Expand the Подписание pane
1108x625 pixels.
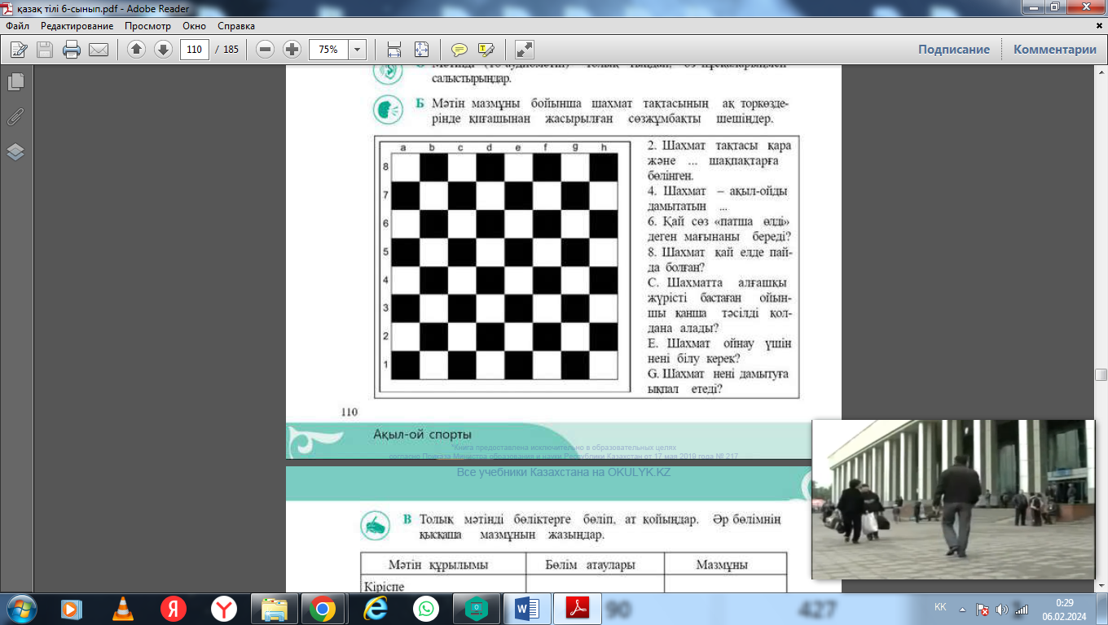953,50
